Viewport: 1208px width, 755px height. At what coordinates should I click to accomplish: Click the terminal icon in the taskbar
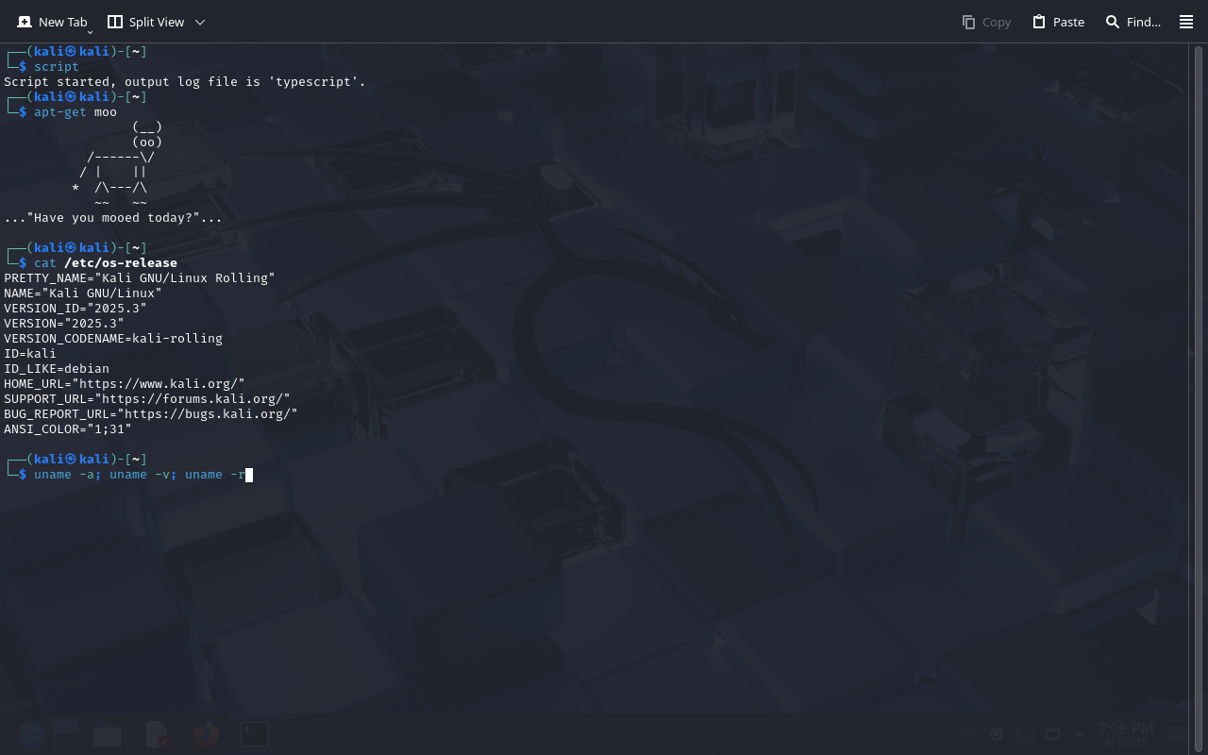pyautogui.click(x=254, y=734)
